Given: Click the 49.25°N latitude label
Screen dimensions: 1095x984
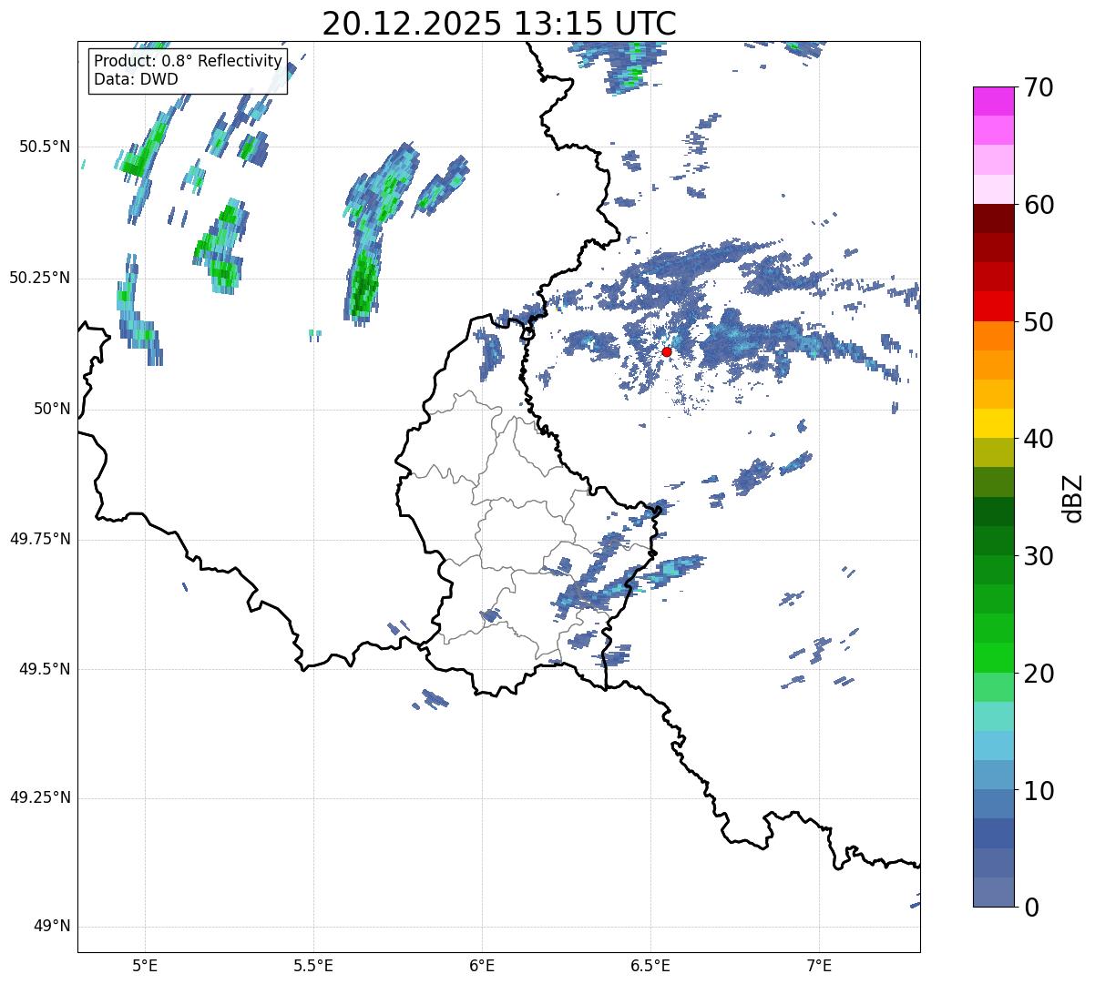Looking at the screenshot, I should click(x=40, y=797).
